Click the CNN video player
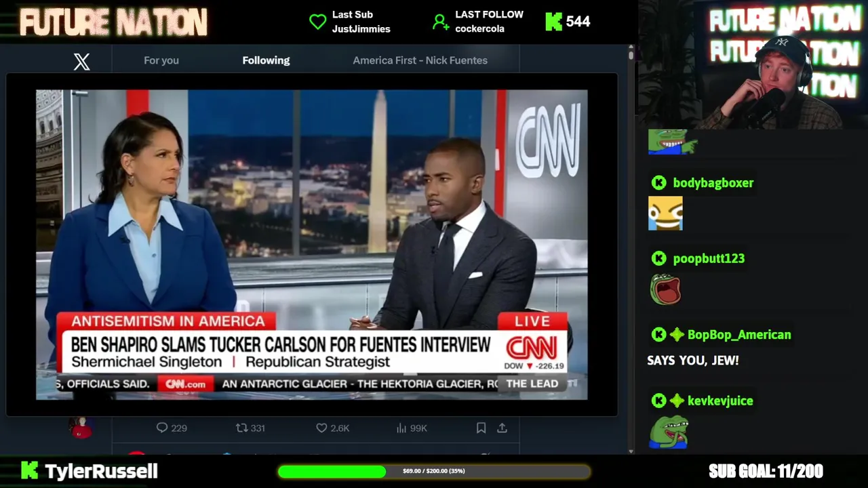The height and width of the screenshot is (488, 868). point(312,245)
